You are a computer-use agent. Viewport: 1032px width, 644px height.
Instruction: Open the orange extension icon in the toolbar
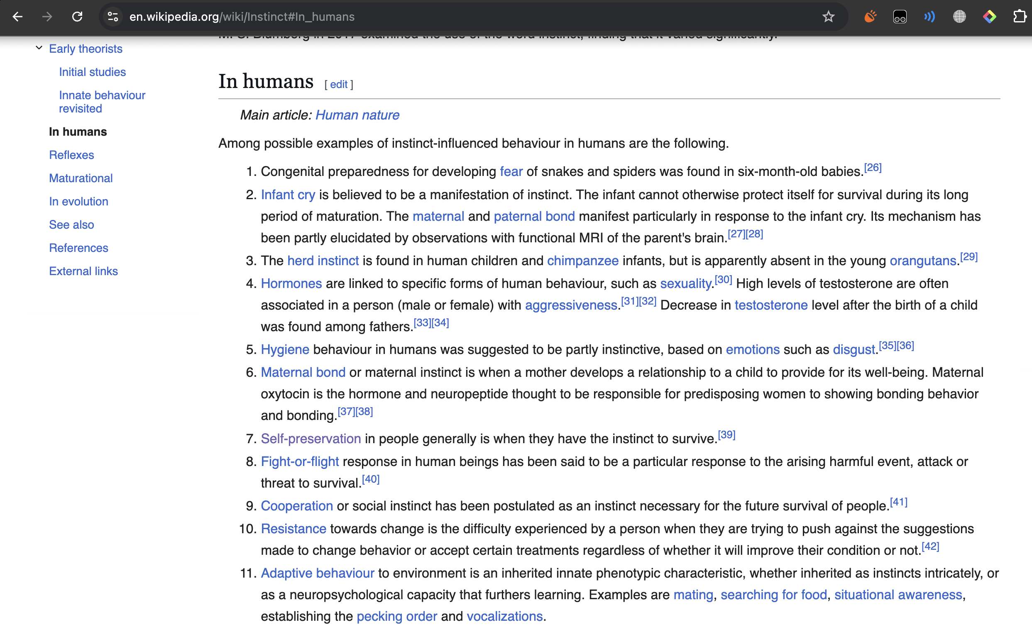870,17
